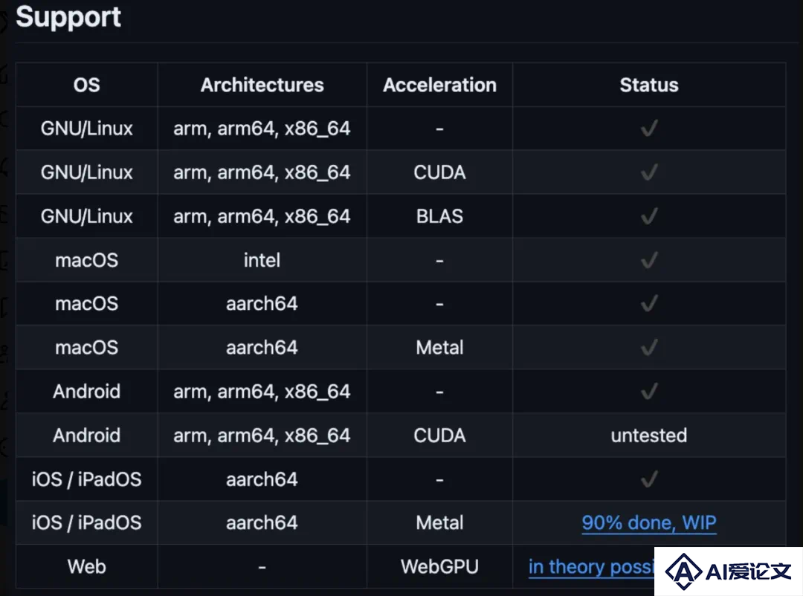
Task: Click the "untested" status cell
Action: pos(649,435)
